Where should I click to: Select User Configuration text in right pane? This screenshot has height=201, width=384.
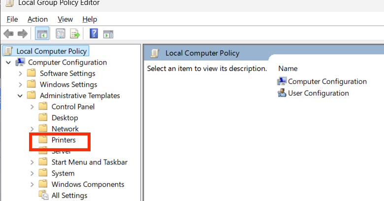coord(319,93)
